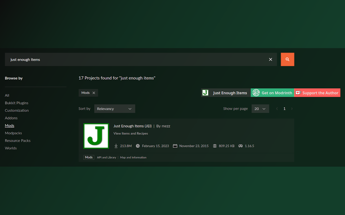The height and width of the screenshot is (215, 345).
Task: Browse the Customization category
Action: point(17,110)
